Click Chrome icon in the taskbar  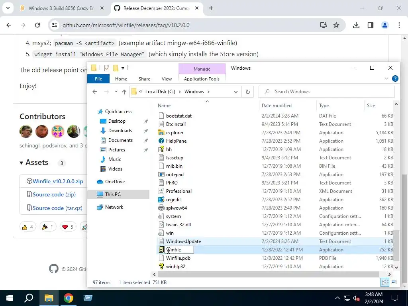(69, 298)
